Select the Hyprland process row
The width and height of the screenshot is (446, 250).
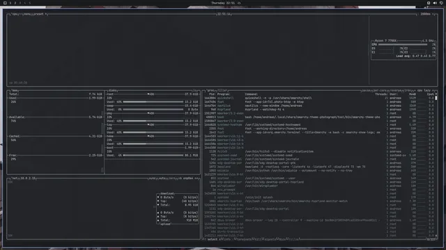(318, 110)
